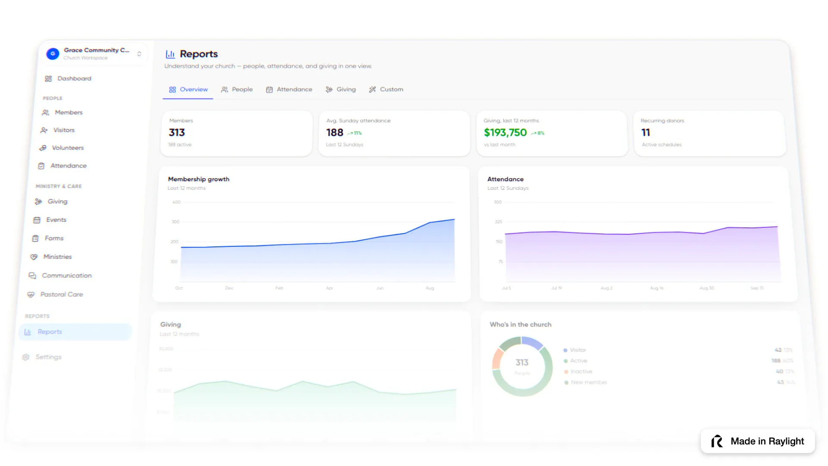Click the Members 313 stat card
828x466 pixels.
(x=236, y=133)
